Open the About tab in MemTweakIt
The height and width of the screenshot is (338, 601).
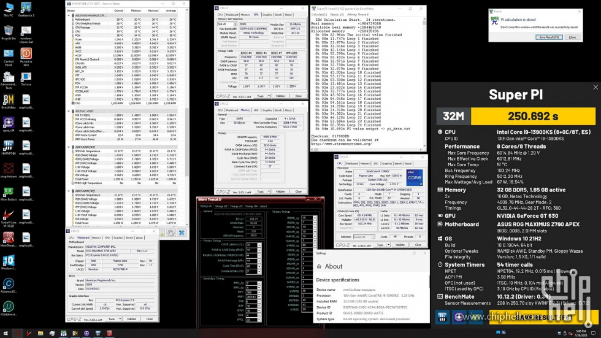pyautogui.click(x=263, y=206)
